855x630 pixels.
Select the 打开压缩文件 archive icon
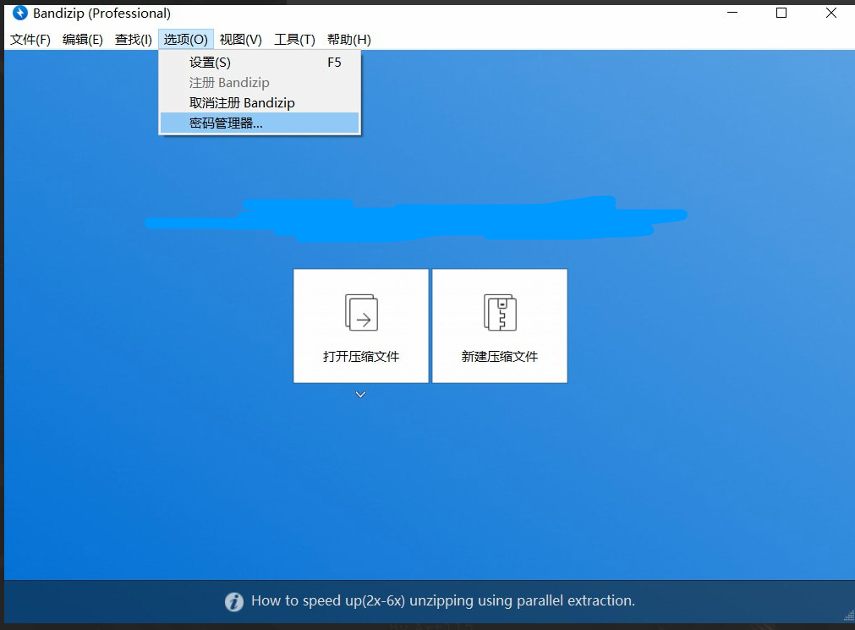pyautogui.click(x=360, y=326)
